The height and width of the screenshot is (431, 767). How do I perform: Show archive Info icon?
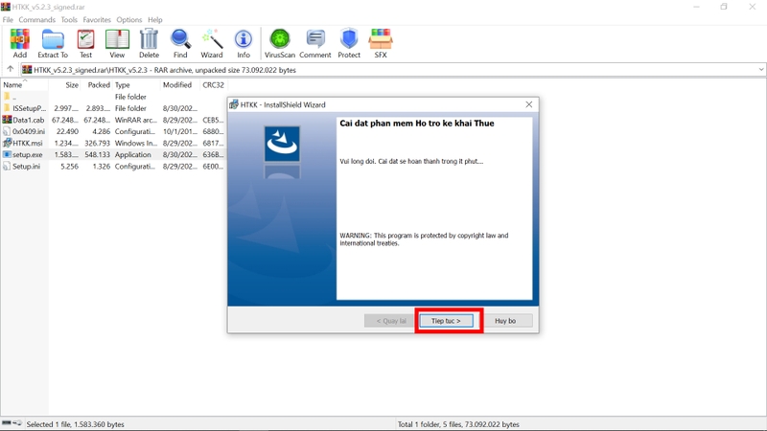[x=244, y=43]
